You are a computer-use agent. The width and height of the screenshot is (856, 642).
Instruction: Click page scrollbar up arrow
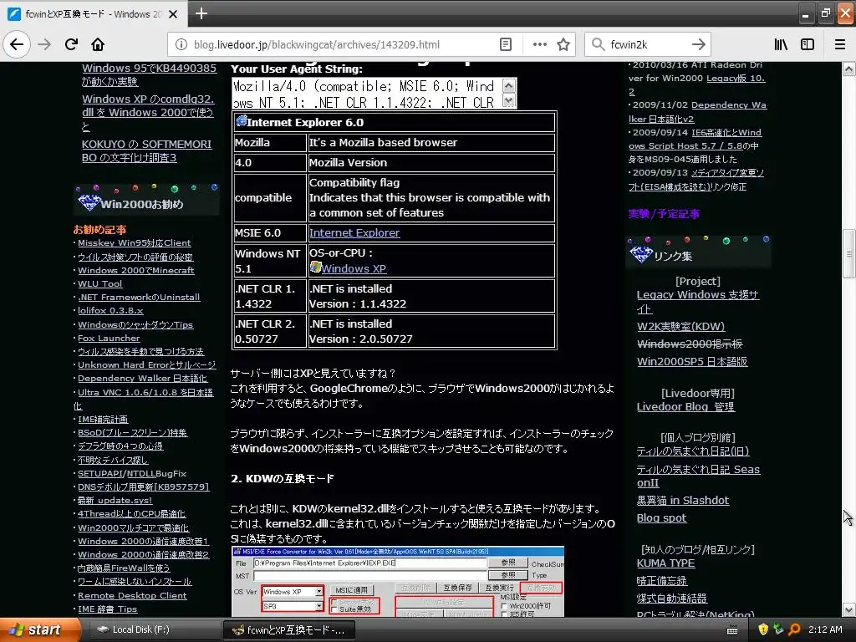point(848,69)
